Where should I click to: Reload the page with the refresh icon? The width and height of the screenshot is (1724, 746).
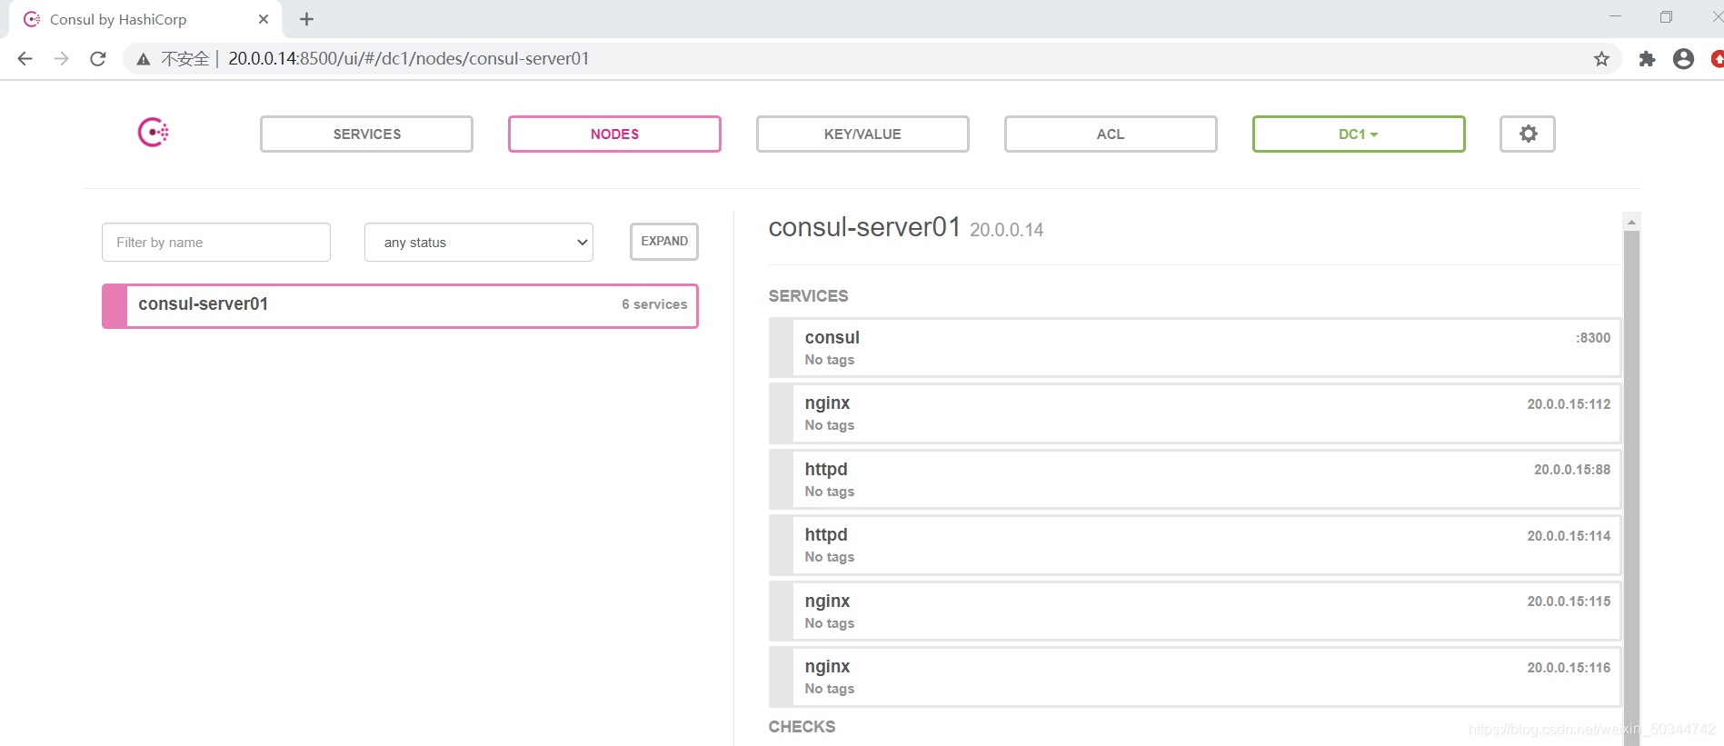pyautogui.click(x=98, y=58)
